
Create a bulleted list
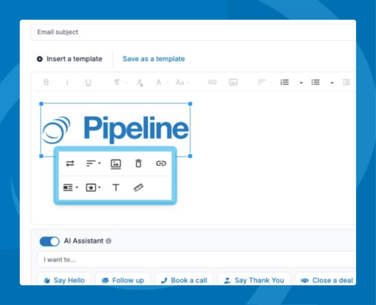[x=315, y=82]
